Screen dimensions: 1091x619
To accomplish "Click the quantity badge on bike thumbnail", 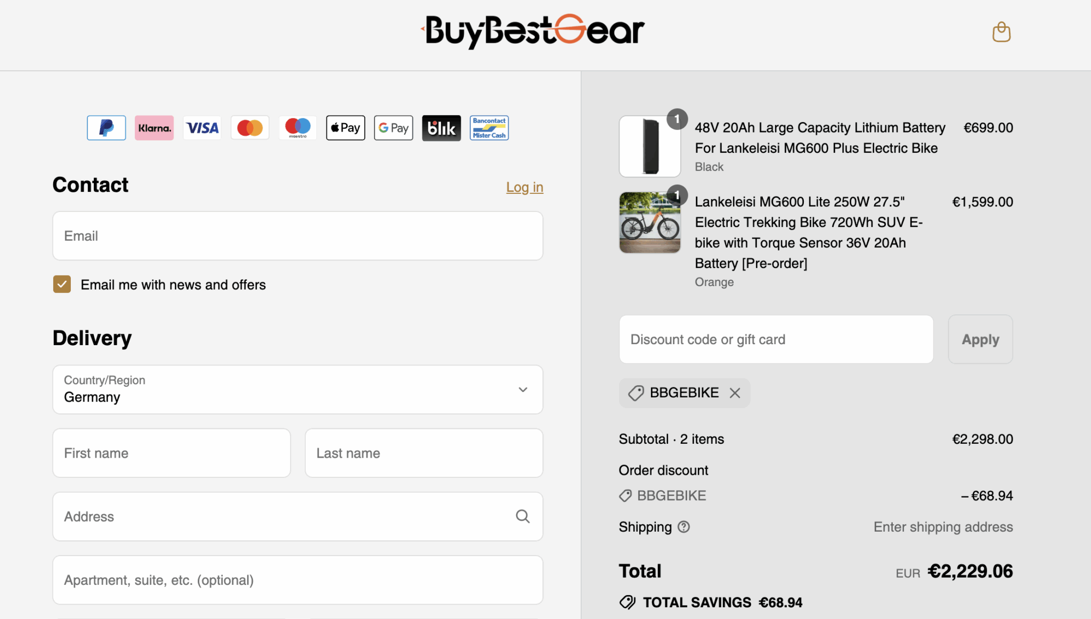I will [677, 196].
